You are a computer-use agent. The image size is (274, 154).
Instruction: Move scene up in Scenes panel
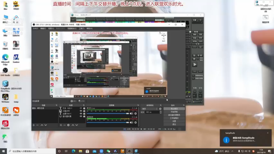click(42, 125)
